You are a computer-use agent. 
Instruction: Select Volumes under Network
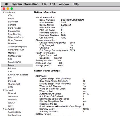coord(12,100)
